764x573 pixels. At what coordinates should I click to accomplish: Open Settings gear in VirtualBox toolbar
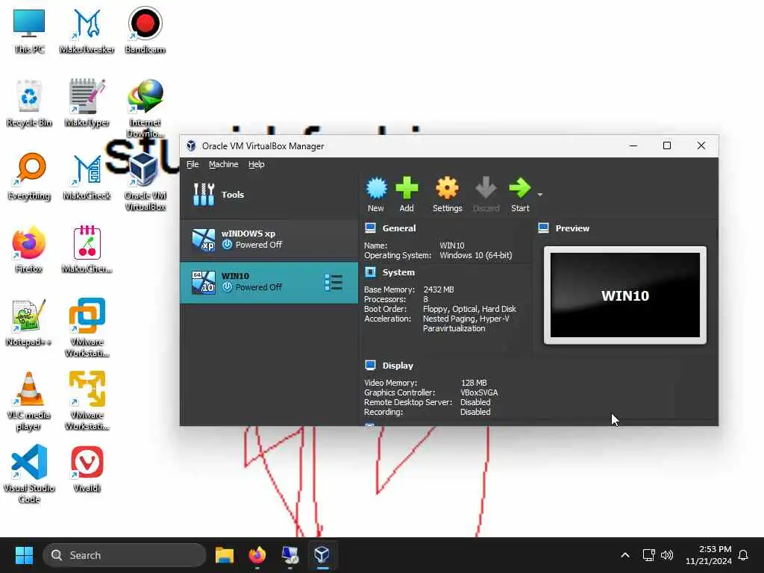tap(447, 189)
